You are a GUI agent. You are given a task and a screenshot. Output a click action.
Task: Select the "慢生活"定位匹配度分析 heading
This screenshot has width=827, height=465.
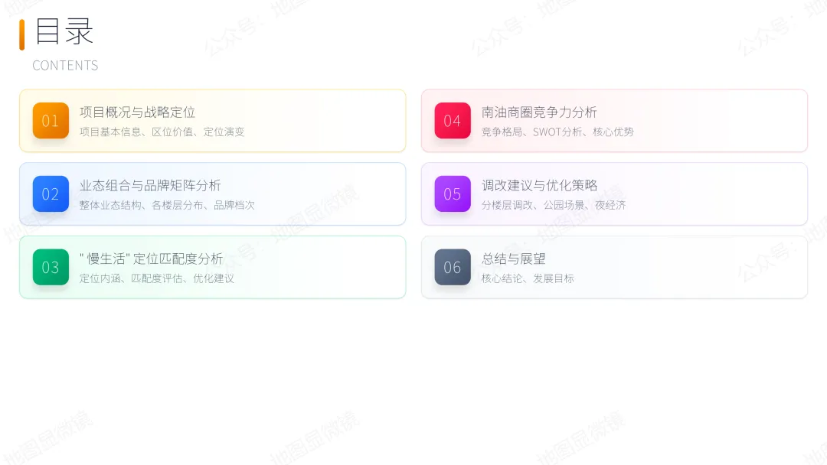point(151,259)
